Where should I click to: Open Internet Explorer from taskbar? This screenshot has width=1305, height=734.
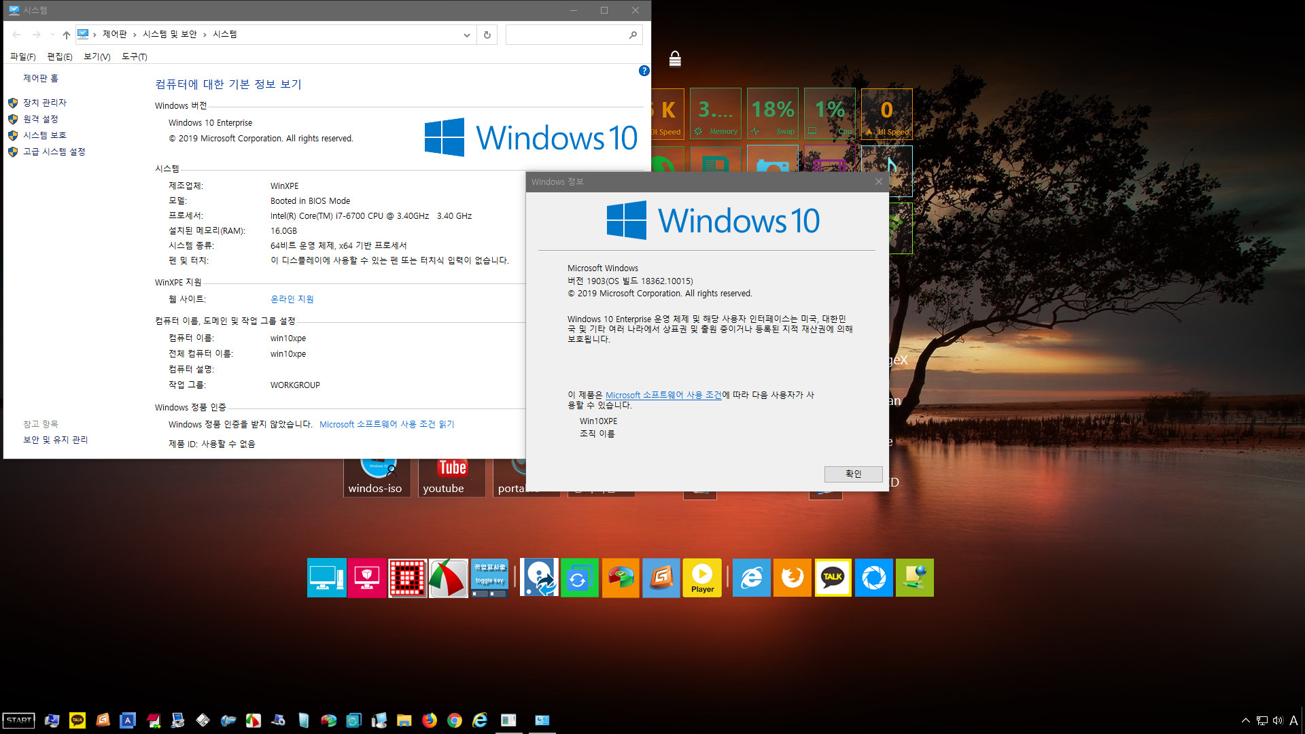coord(480,720)
